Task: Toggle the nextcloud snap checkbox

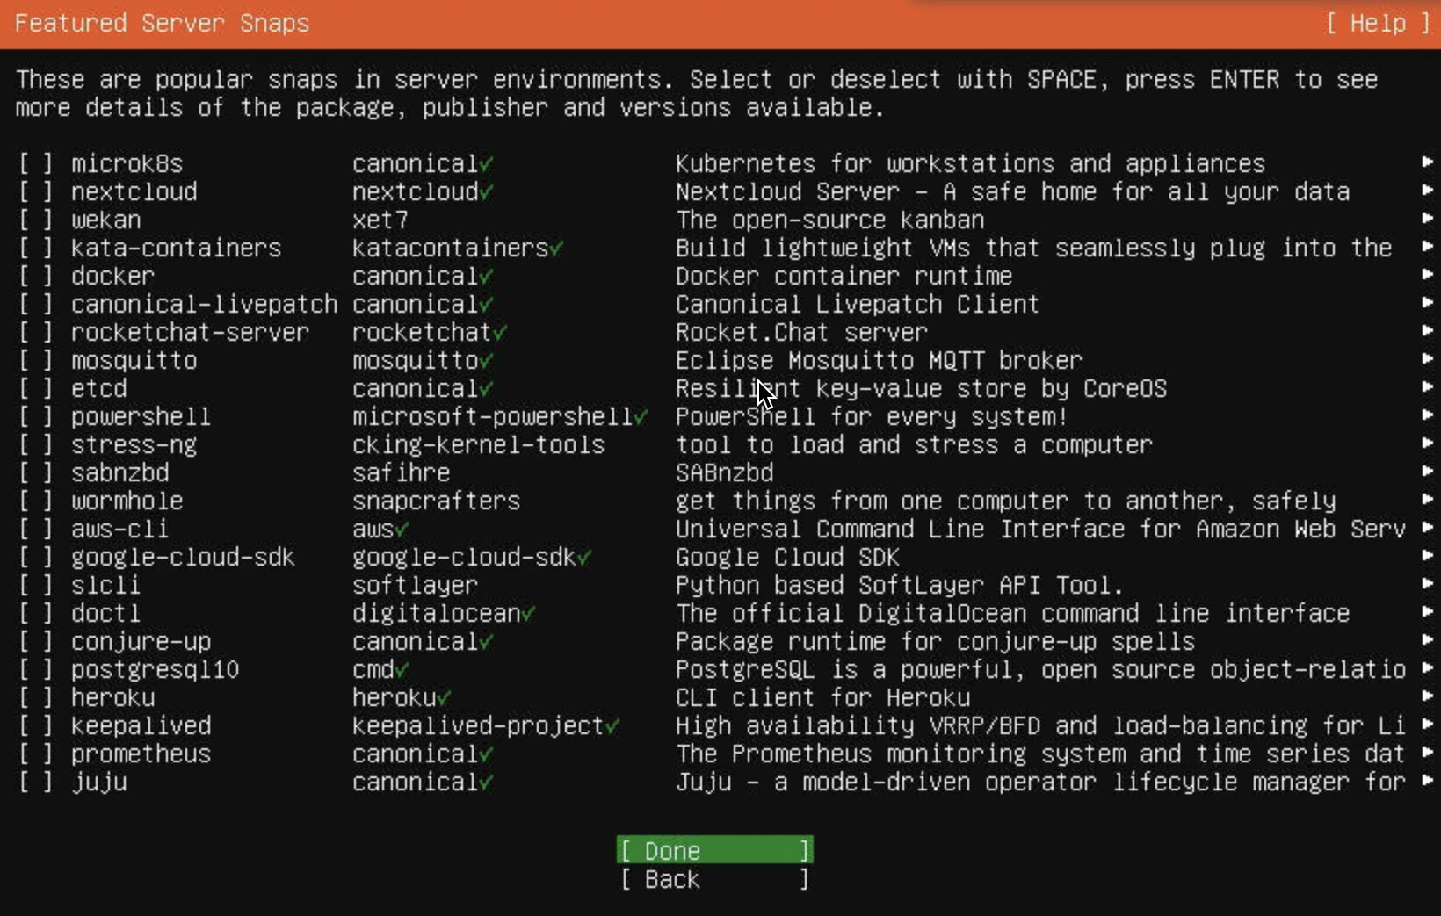Action: click(36, 192)
